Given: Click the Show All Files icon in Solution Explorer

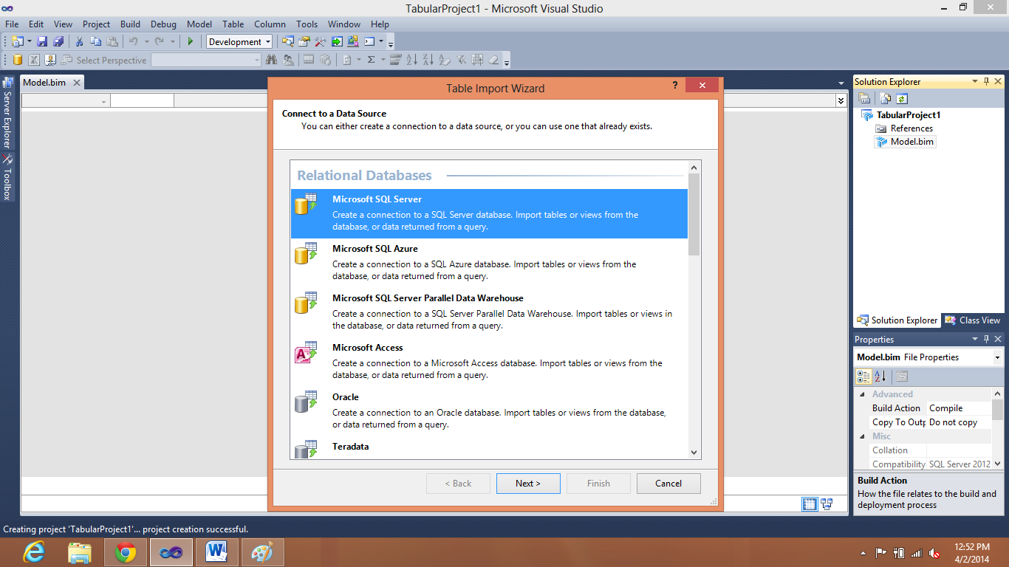Looking at the screenshot, I should (886, 99).
